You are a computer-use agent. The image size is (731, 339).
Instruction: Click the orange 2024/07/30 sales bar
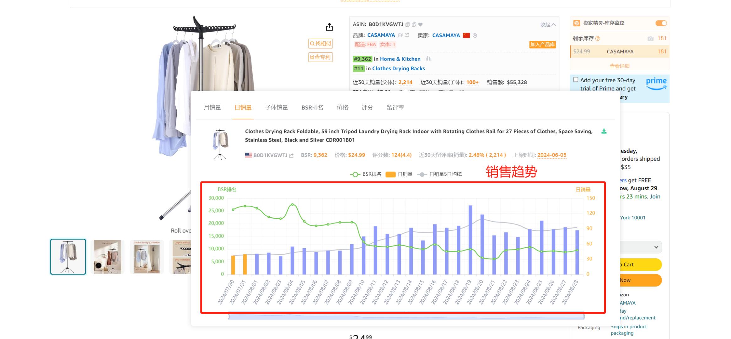pos(233,265)
